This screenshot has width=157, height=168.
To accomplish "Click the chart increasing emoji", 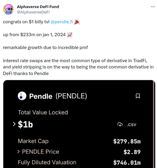I will (70, 35).
